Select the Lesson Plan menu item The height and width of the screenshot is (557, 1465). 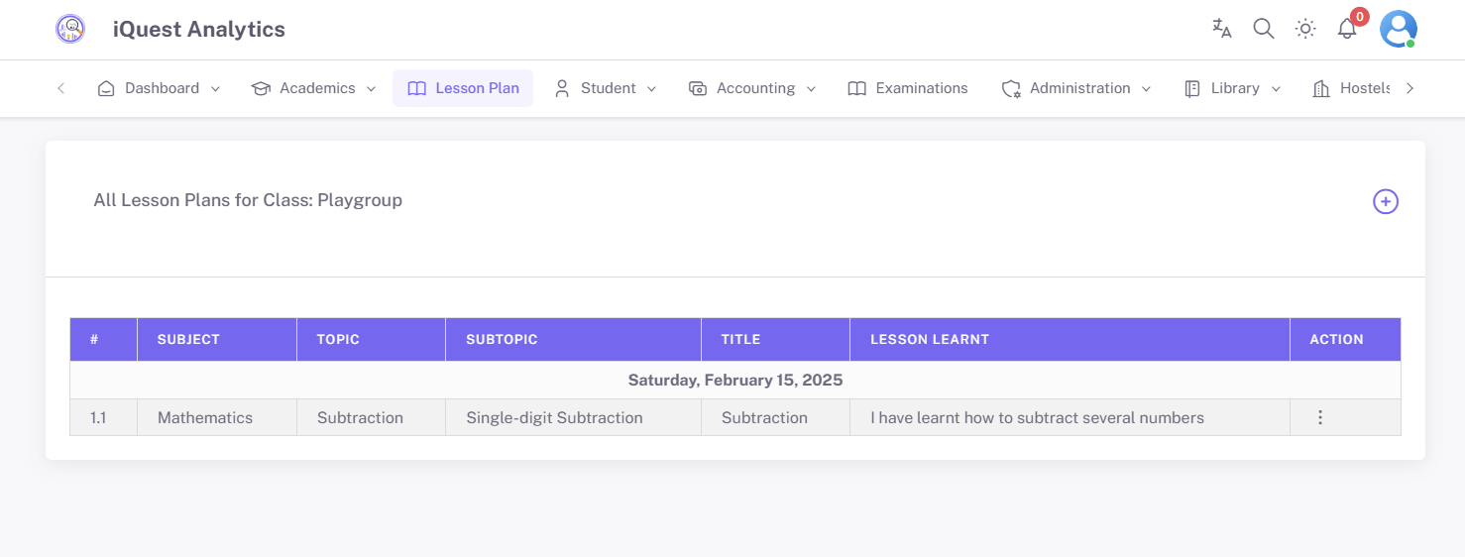463,88
